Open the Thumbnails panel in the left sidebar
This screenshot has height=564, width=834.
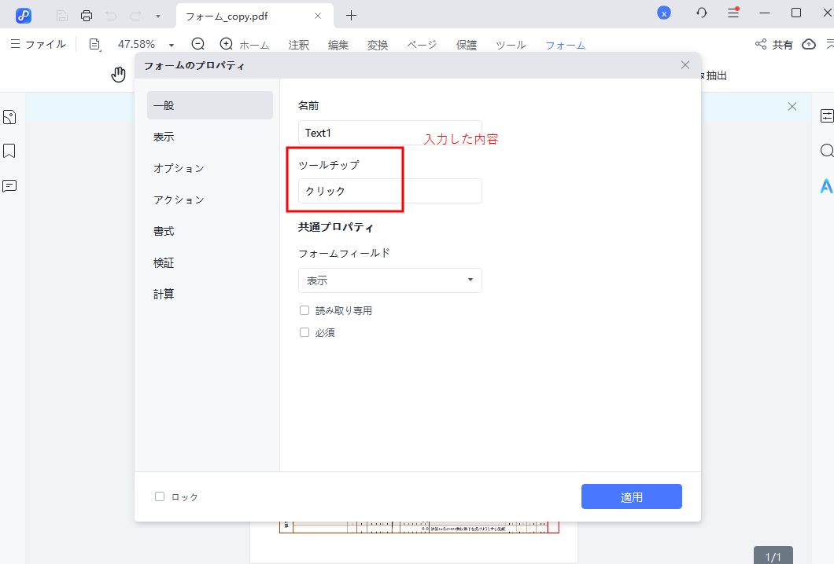point(9,116)
